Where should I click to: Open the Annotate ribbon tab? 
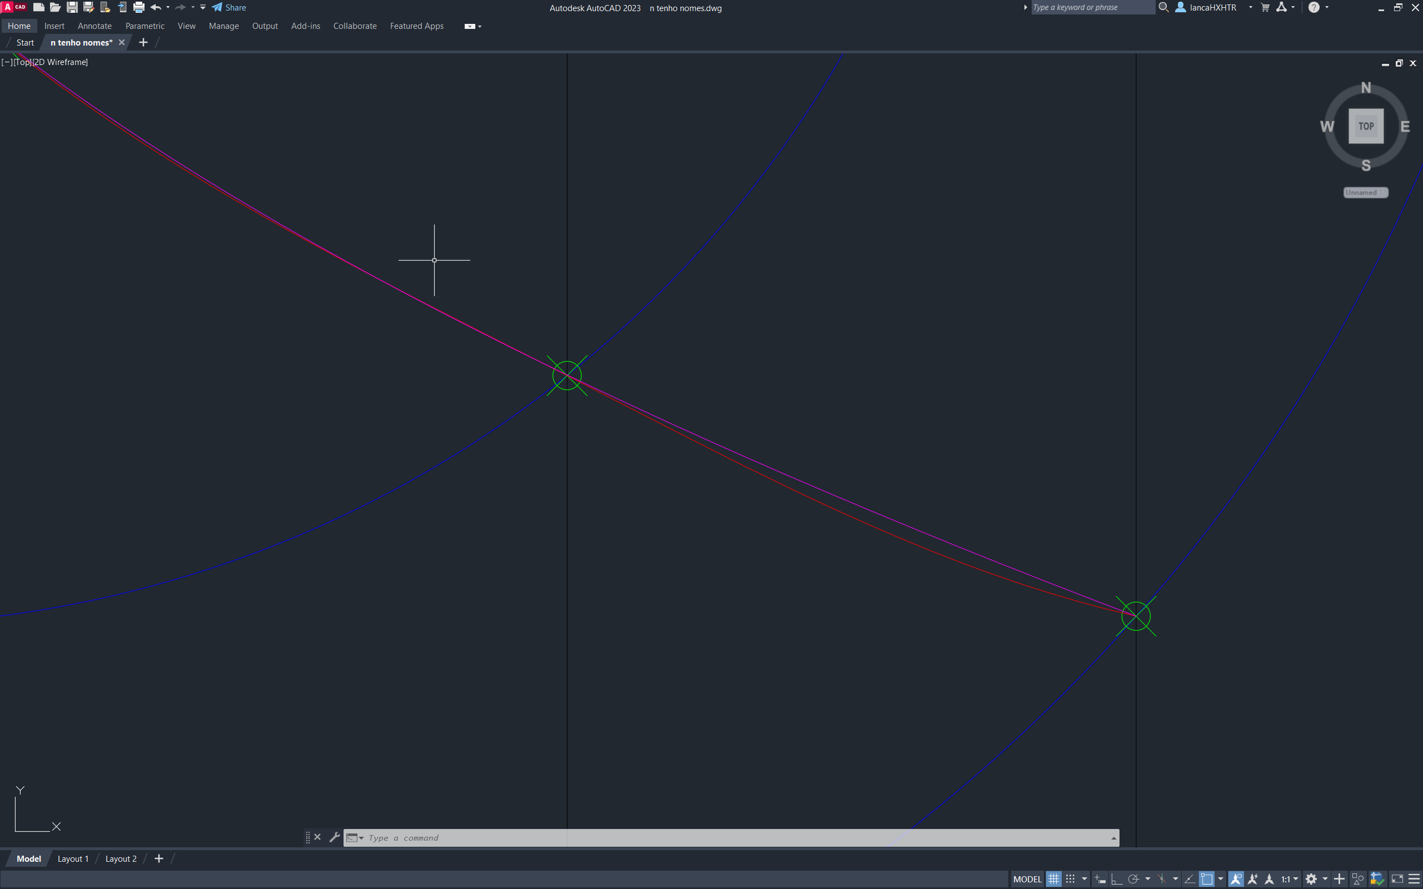click(94, 26)
